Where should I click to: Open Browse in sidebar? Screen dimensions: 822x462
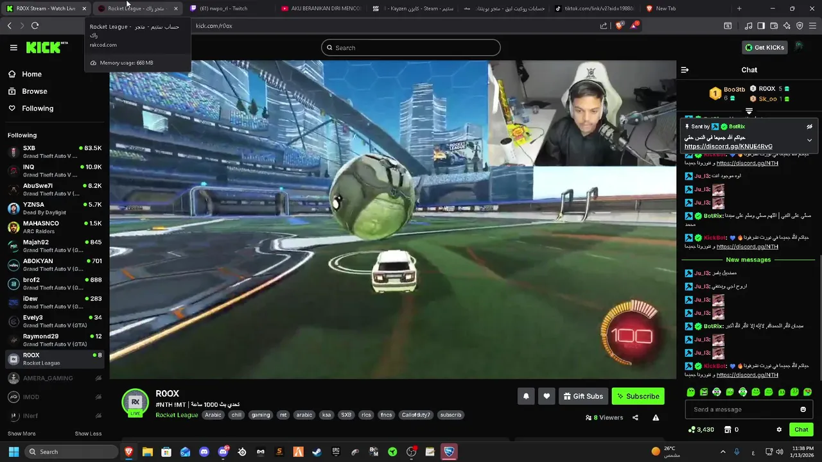tap(34, 91)
